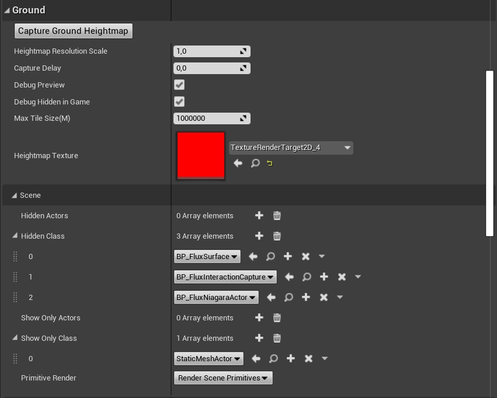Click the details panel vertical scrollbar
Screen dimensions: 497x398
[x=490, y=153]
